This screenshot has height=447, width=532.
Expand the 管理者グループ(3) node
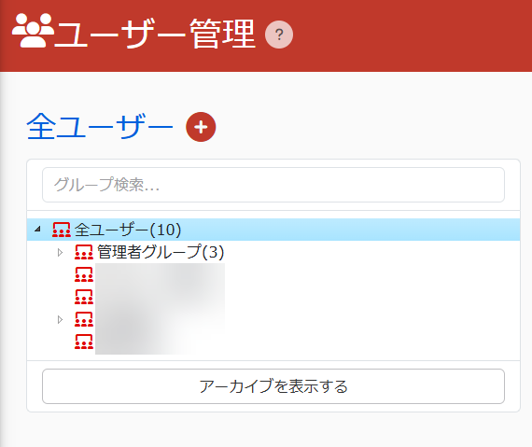[x=60, y=252]
